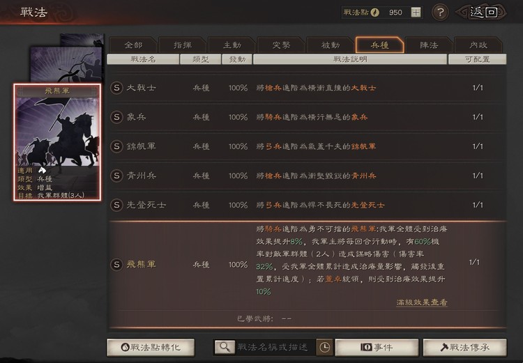
Task: Click the magnifier search icon
Action: 225,348
